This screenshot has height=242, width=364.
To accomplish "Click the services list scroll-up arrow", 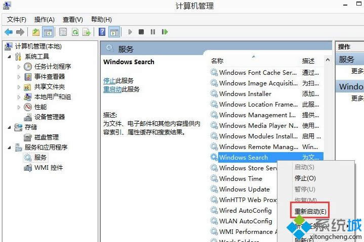I will pyautogui.click(x=328, y=60).
